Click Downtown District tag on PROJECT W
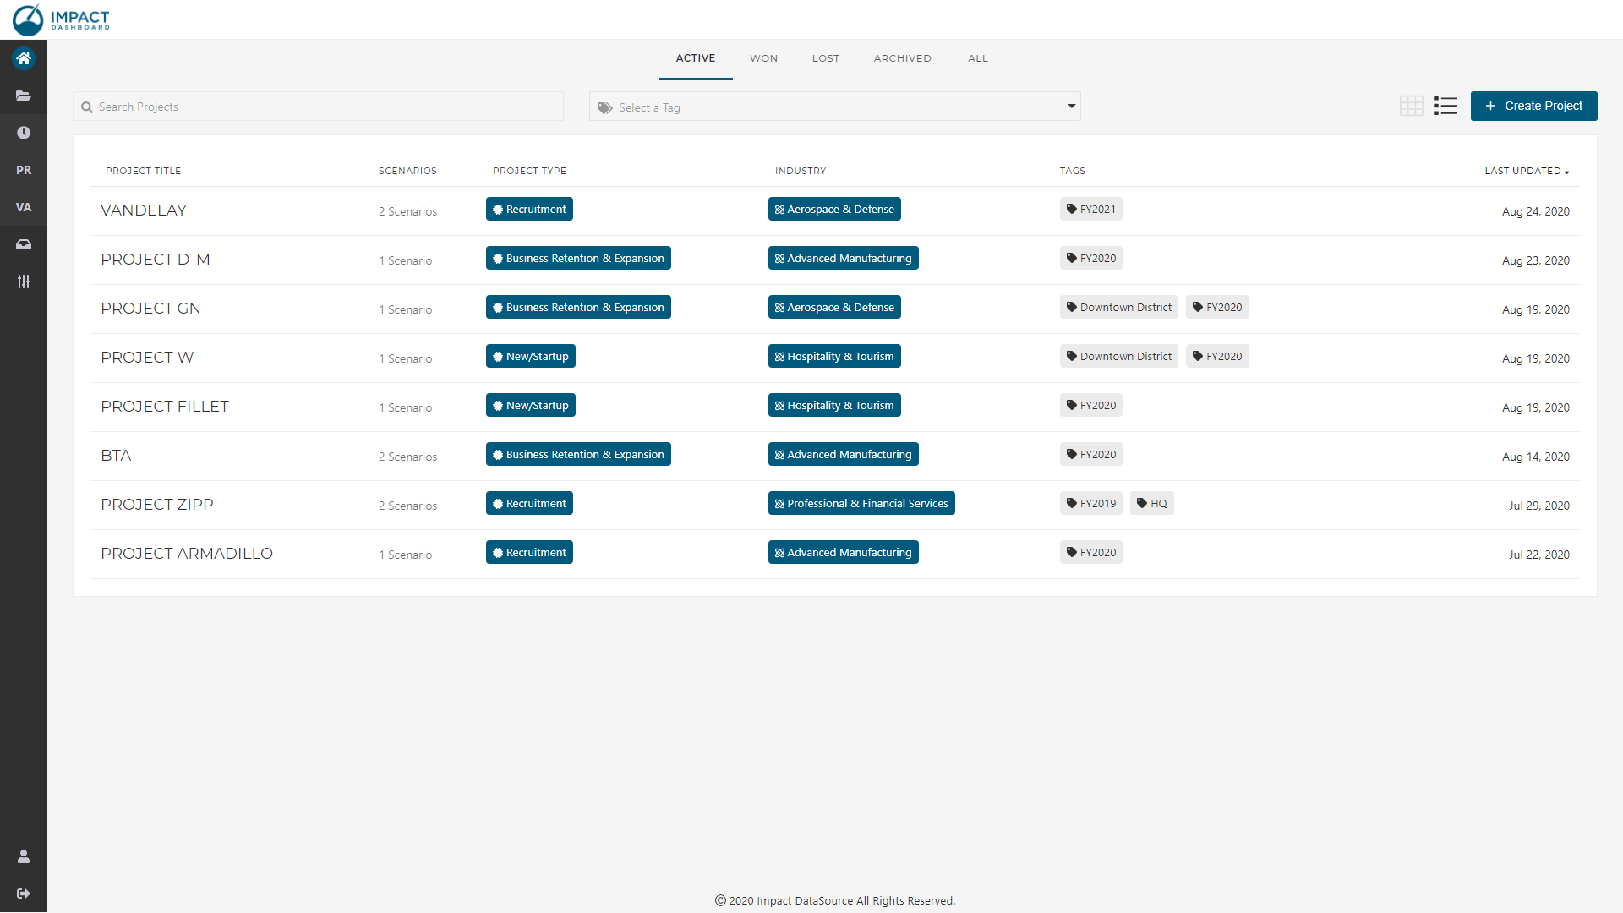Screen dimensions: 1623x913 pyautogui.click(x=1118, y=356)
